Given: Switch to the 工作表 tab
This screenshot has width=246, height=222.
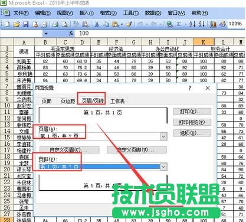Looking at the screenshot, I should click(117, 101).
